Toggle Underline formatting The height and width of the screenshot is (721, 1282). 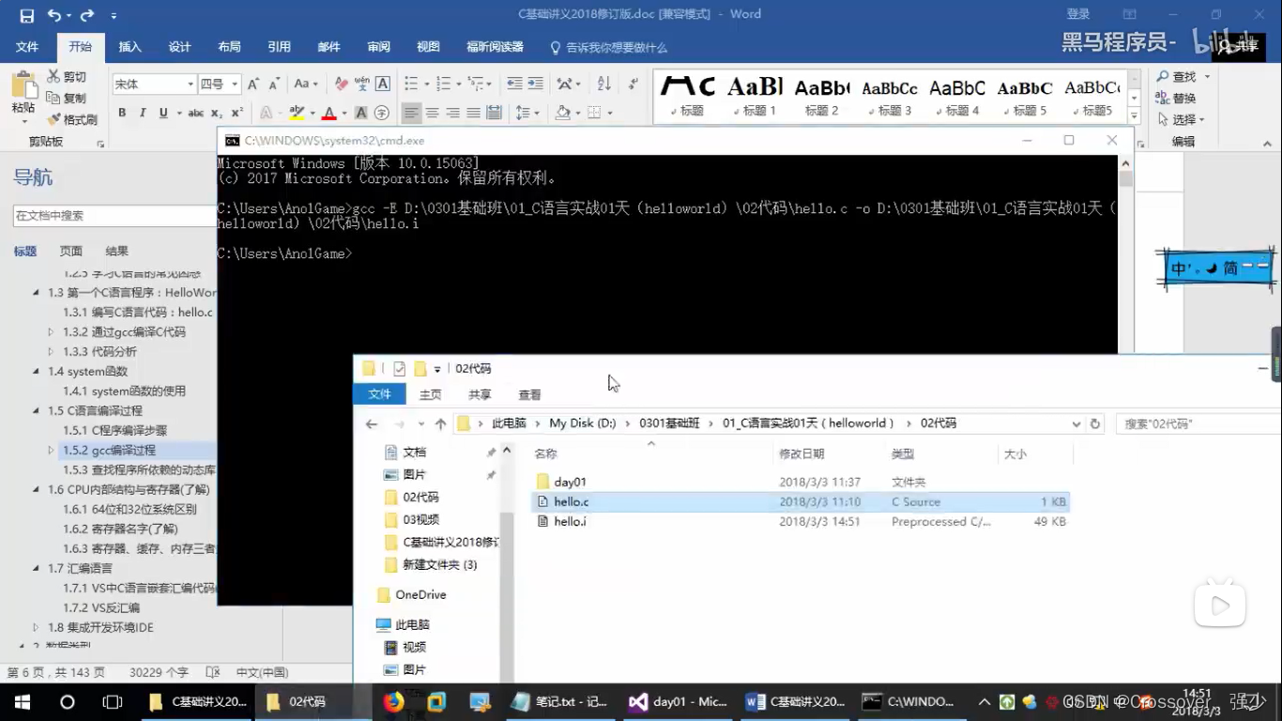[x=163, y=113]
